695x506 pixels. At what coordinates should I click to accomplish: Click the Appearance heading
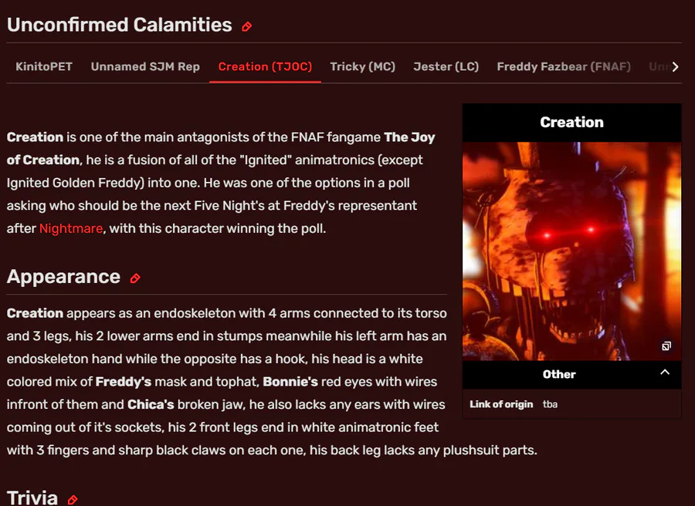click(x=63, y=277)
